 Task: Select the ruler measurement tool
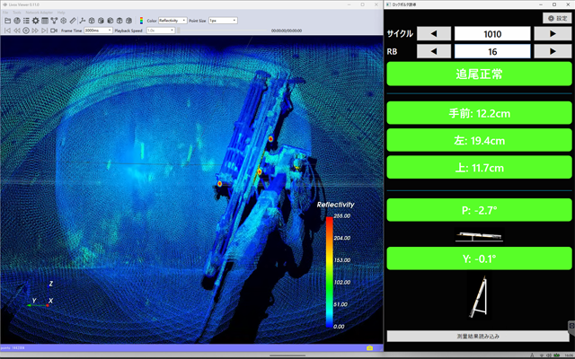(73, 21)
